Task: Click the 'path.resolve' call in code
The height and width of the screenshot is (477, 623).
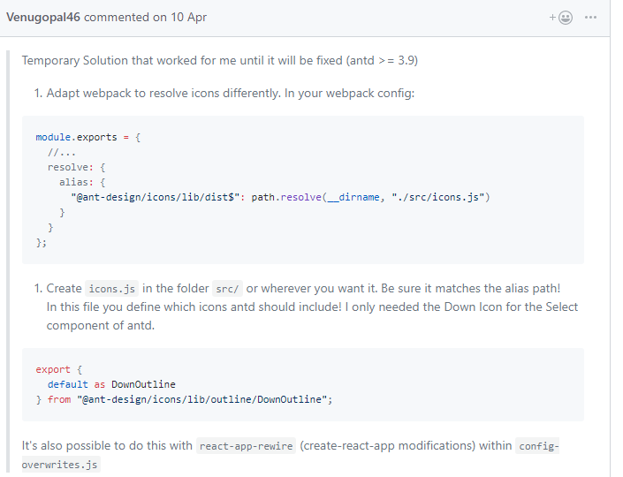Action: tap(286, 197)
